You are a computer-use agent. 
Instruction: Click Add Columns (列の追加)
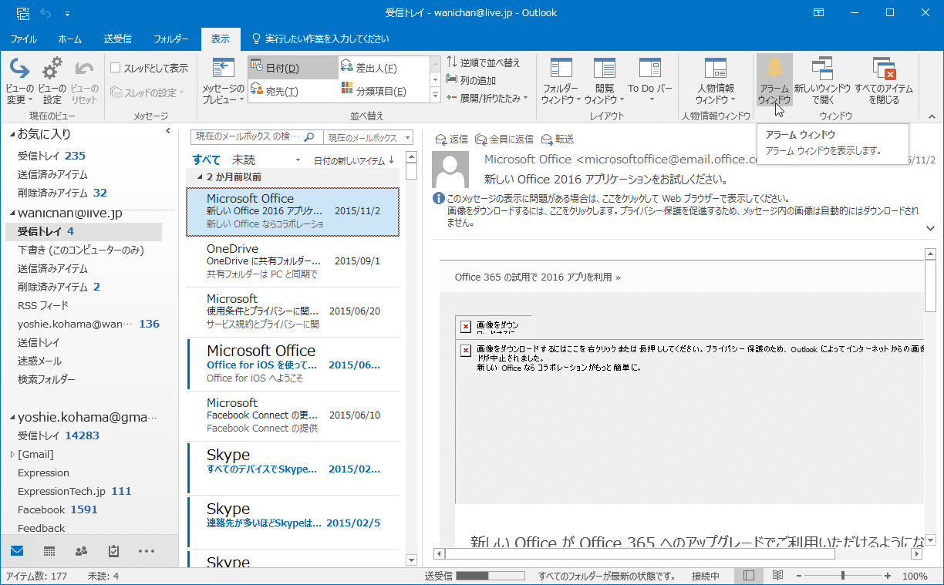[x=471, y=80]
